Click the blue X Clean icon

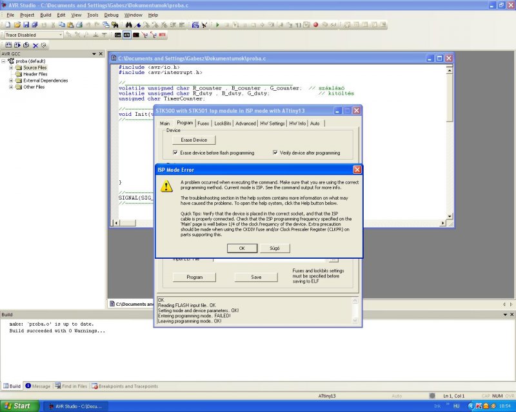tap(35, 45)
